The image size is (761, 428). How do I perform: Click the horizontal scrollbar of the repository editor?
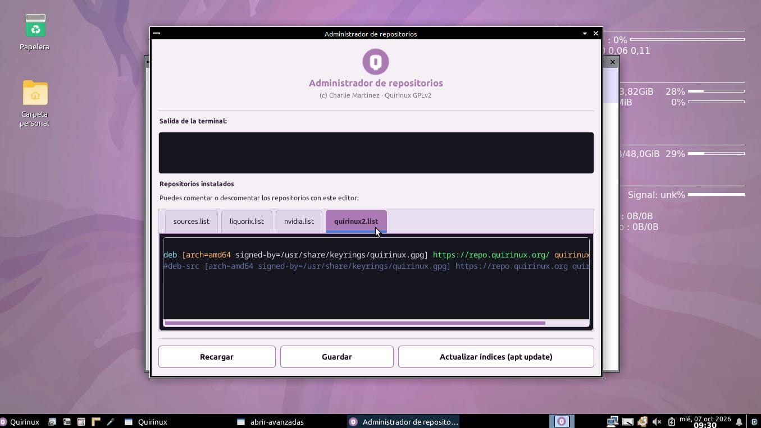click(355, 323)
